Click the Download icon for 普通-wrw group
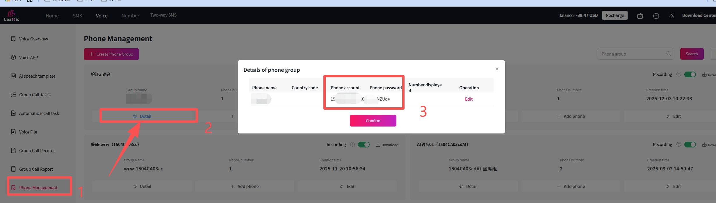716x203 pixels. pos(378,145)
